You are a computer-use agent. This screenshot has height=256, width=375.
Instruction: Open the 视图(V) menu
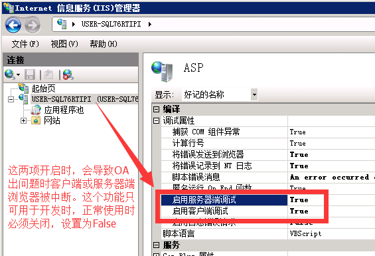[64, 44]
